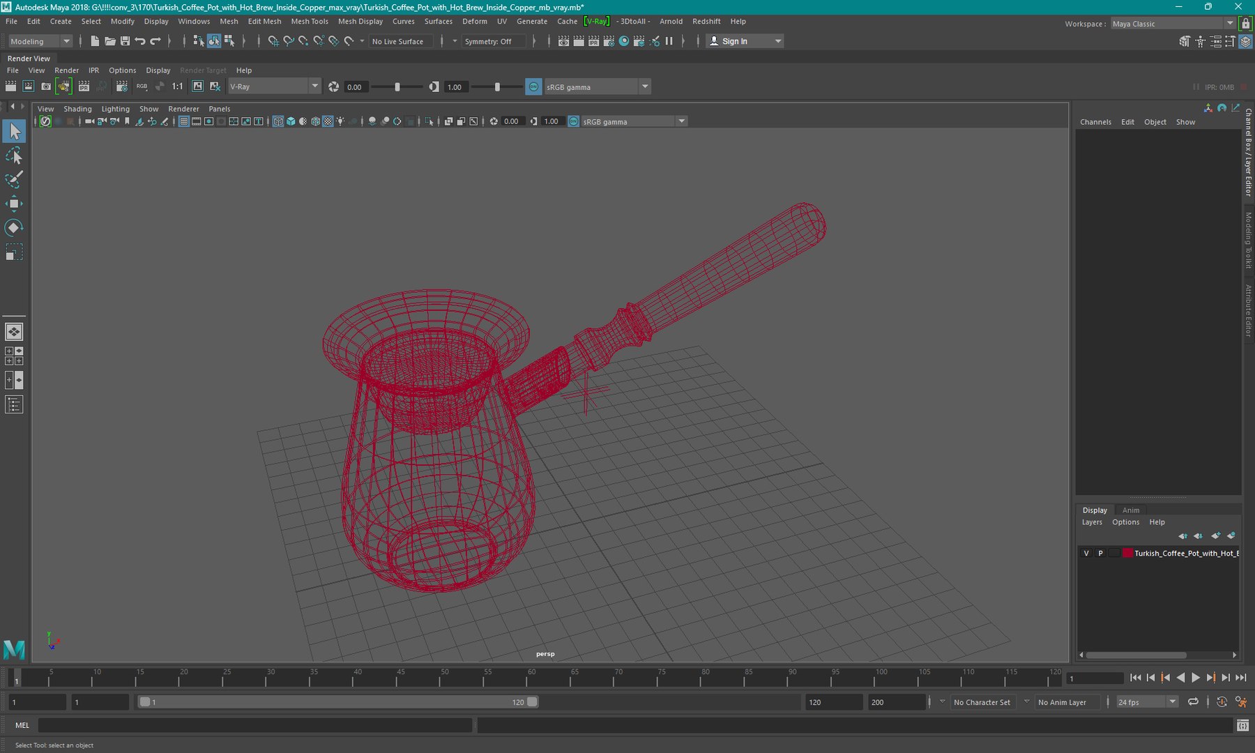Image resolution: width=1255 pixels, height=753 pixels.
Task: Toggle wireframe shading in viewport
Action: click(278, 121)
